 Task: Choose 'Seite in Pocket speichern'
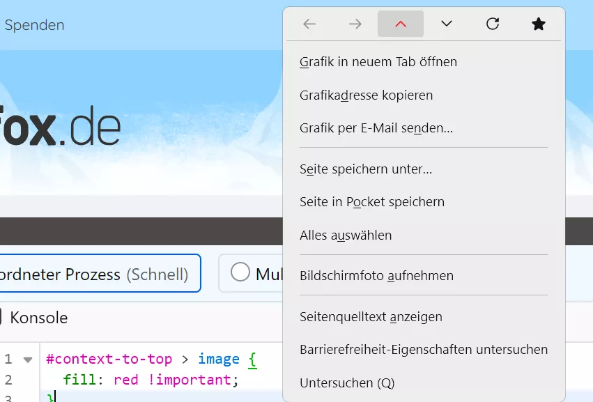(x=424, y=202)
